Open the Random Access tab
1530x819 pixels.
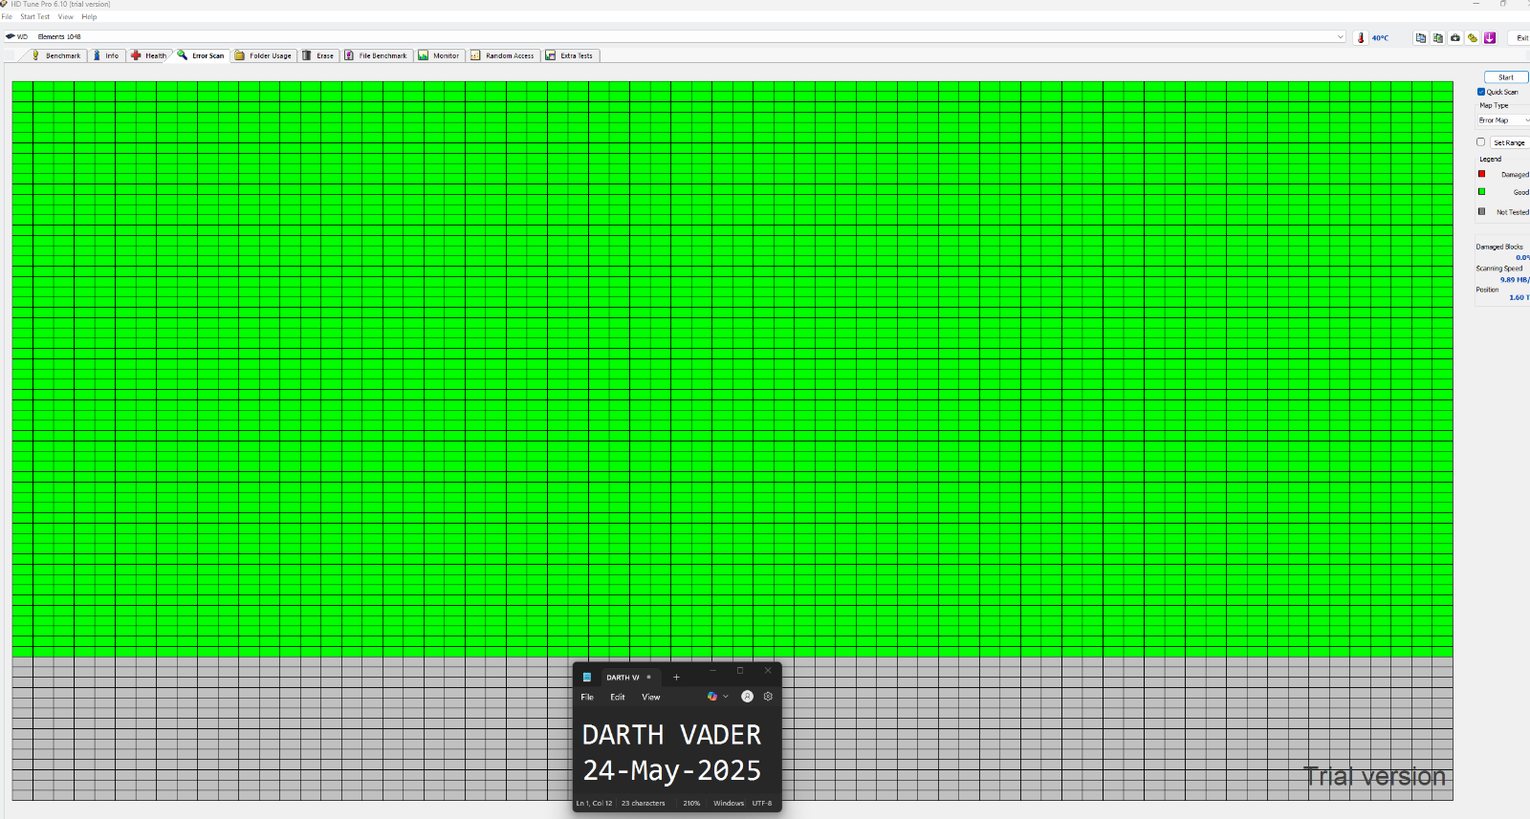coord(504,55)
